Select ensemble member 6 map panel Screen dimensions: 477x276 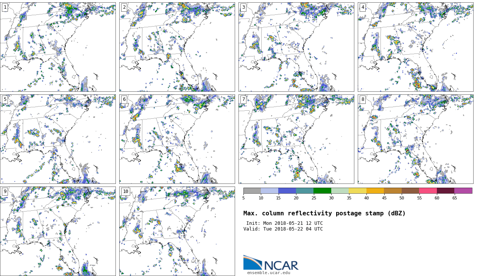click(x=177, y=139)
